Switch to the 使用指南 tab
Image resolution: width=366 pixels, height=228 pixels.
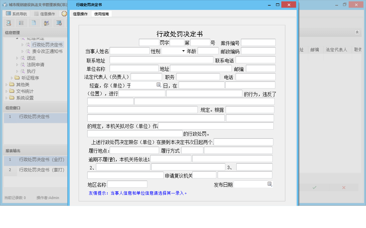click(102, 14)
